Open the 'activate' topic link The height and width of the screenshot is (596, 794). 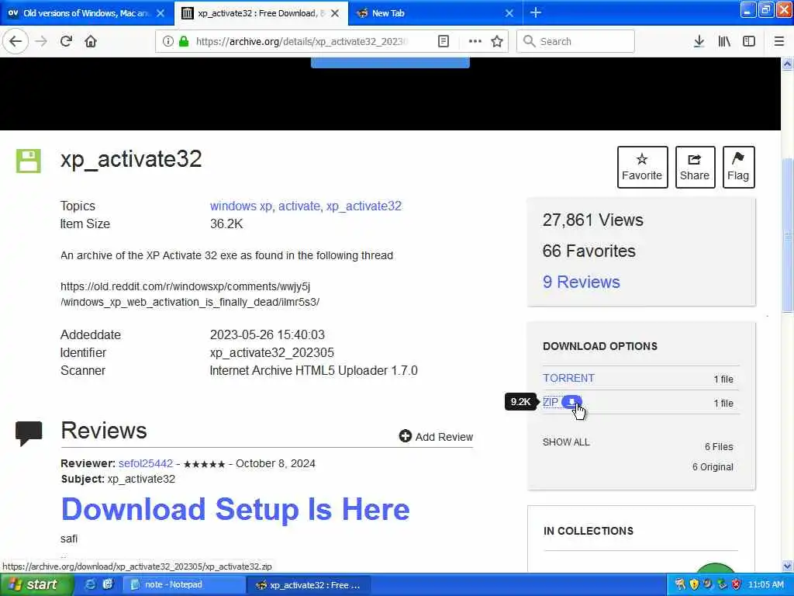point(299,206)
